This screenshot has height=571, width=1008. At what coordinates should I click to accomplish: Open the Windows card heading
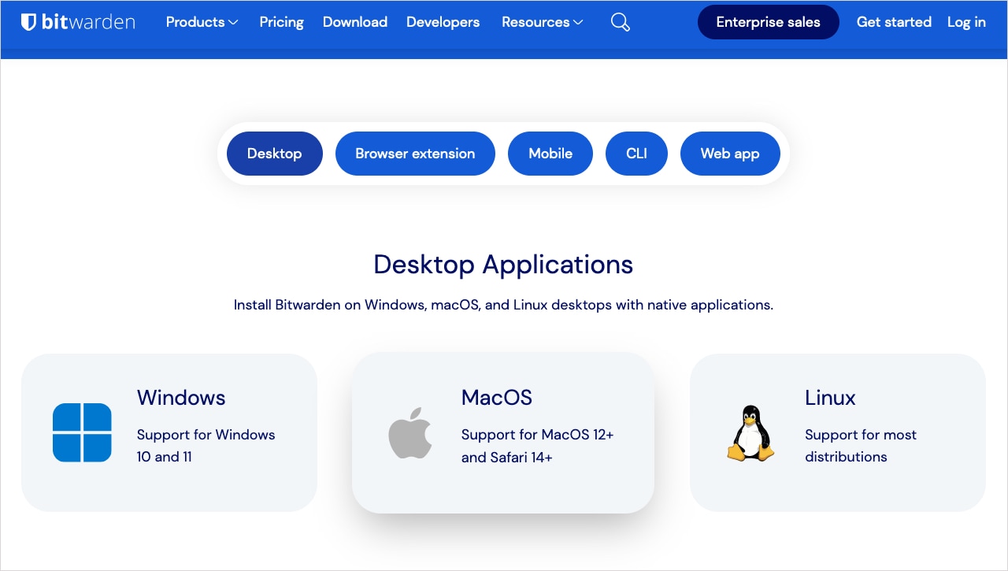(x=181, y=398)
